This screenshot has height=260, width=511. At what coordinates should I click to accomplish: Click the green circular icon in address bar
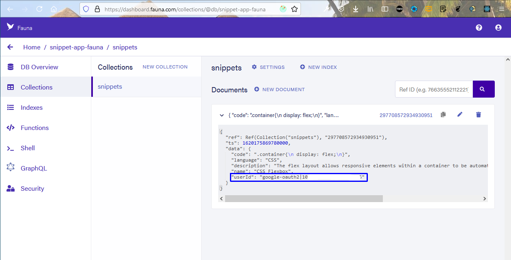[283, 9]
